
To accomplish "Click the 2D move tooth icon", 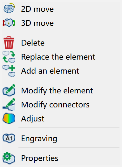I will coord(9,8).
